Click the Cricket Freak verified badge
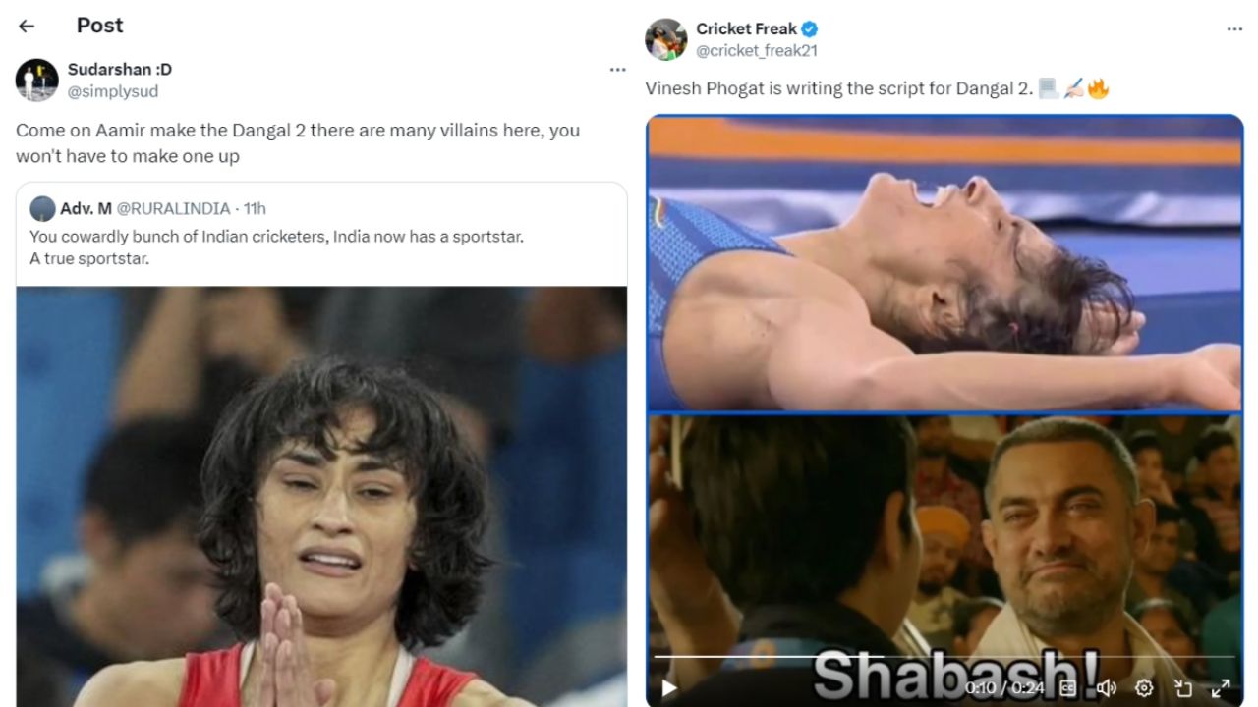 click(x=810, y=29)
